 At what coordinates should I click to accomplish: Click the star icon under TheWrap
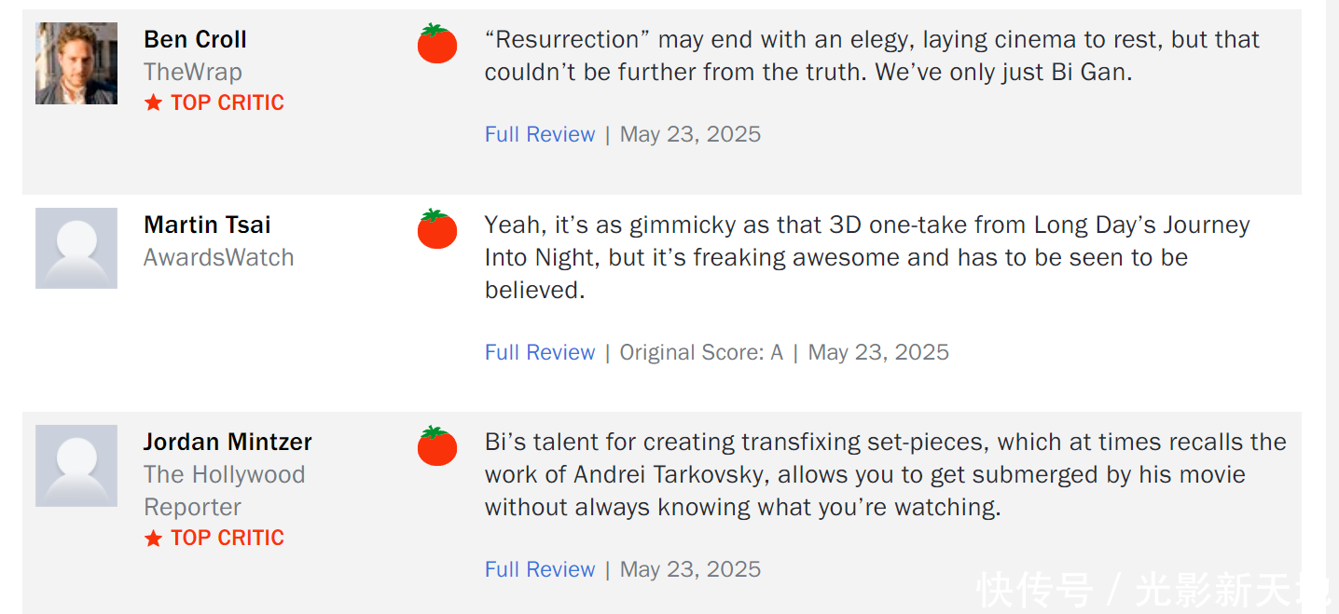154,103
